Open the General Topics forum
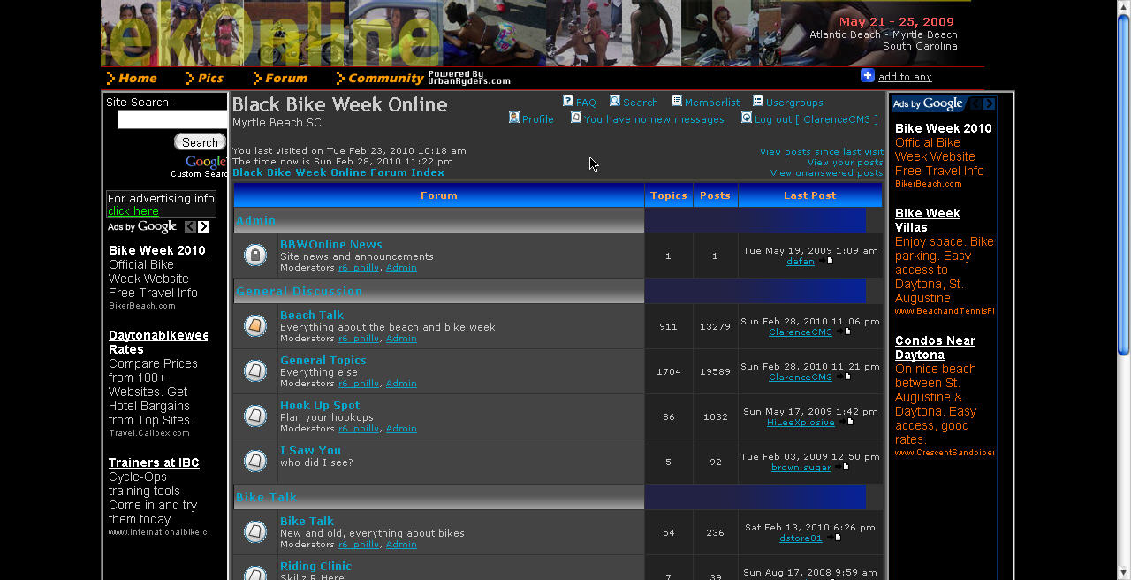The height and width of the screenshot is (580, 1131). pyautogui.click(x=323, y=360)
